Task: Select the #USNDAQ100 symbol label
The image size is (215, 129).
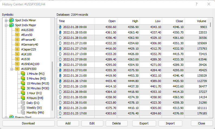Action: tap(30, 64)
